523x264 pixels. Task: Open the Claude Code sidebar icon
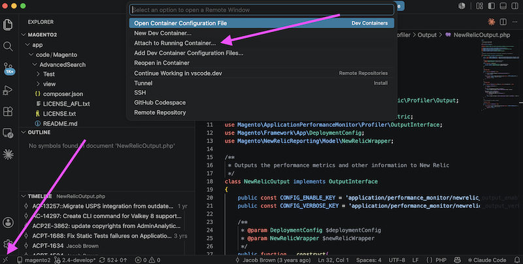[x=8, y=154]
